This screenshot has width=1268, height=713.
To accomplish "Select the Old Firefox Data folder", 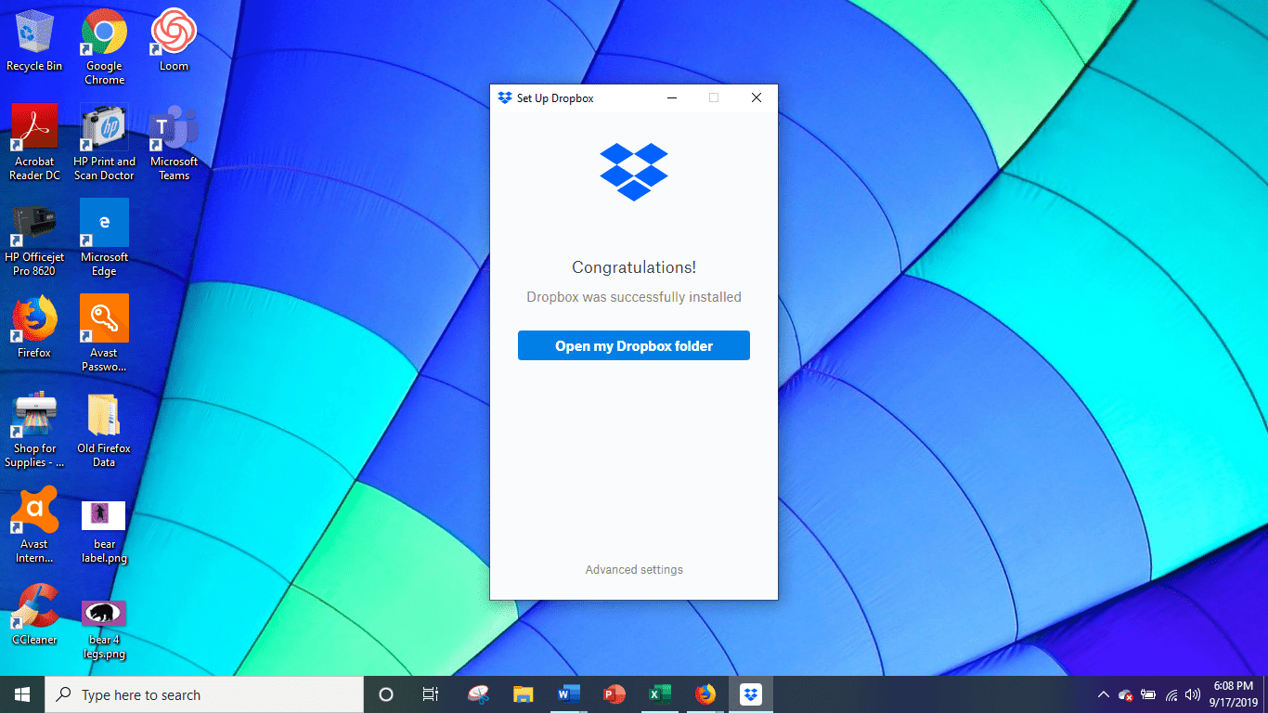I will [104, 430].
